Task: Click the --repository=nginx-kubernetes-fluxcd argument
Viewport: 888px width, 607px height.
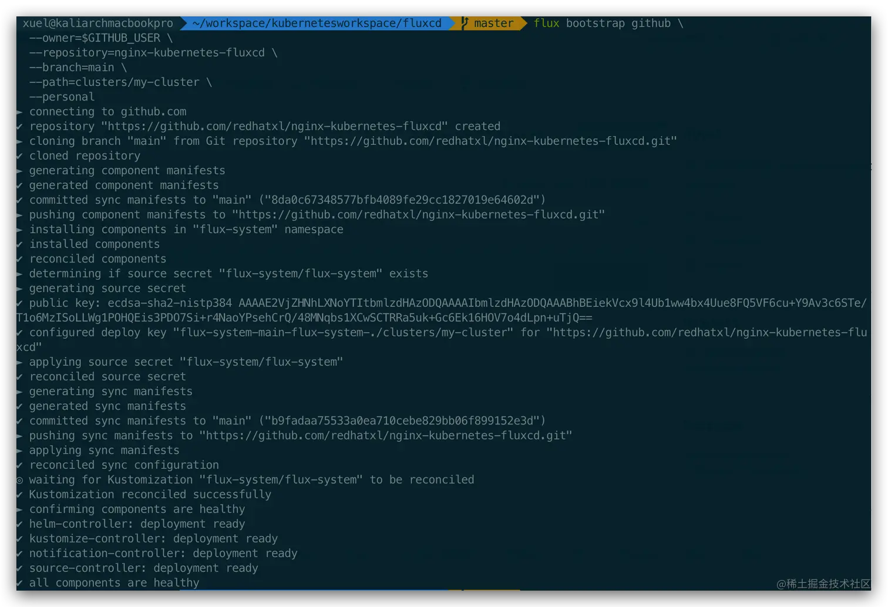Action: click(x=147, y=53)
